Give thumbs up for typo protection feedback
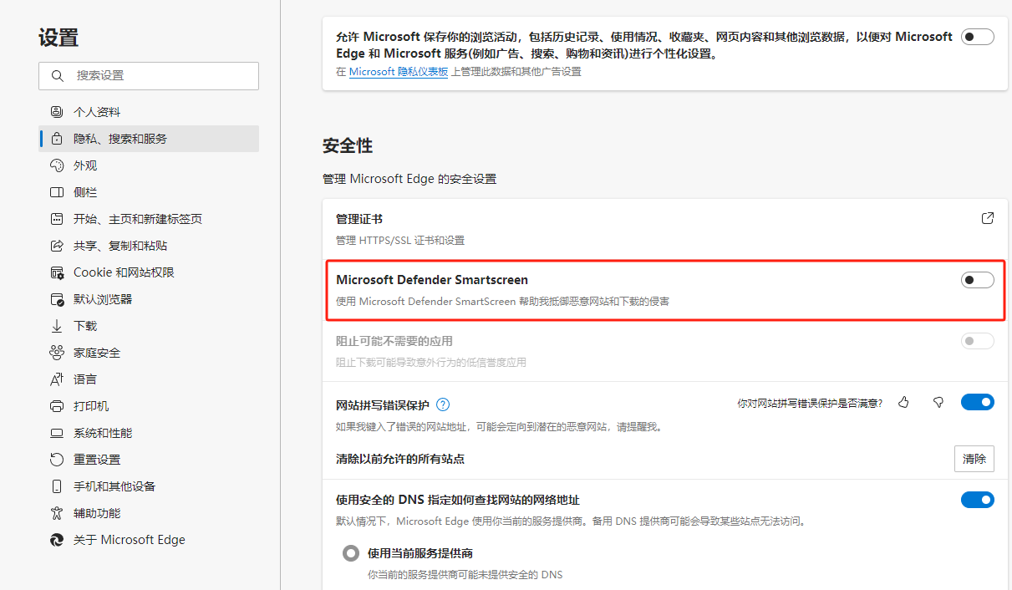Image resolution: width=1012 pixels, height=590 pixels. coord(903,403)
